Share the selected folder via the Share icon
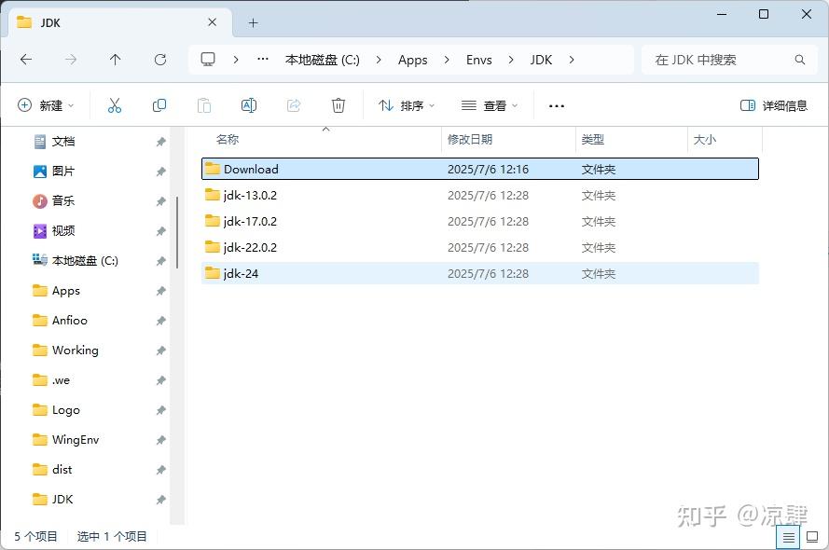This screenshot has width=829, height=550. click(294, 104)
